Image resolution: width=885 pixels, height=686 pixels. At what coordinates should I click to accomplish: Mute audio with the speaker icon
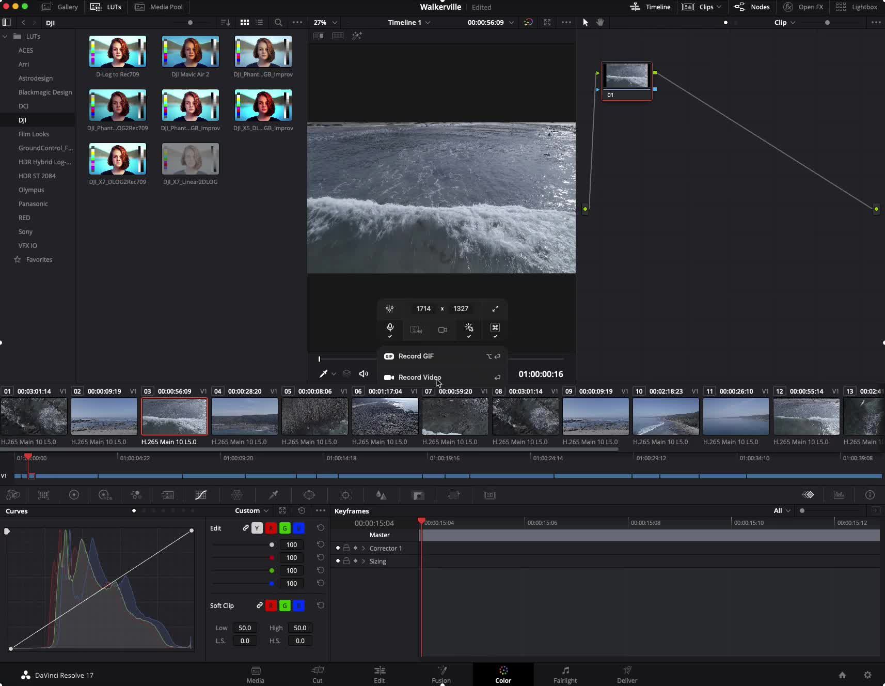(x=364, y=374)
